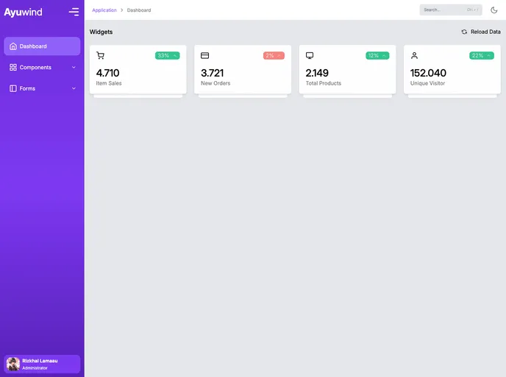Click the Forms layout icon in sidebar

pos(13,88)
